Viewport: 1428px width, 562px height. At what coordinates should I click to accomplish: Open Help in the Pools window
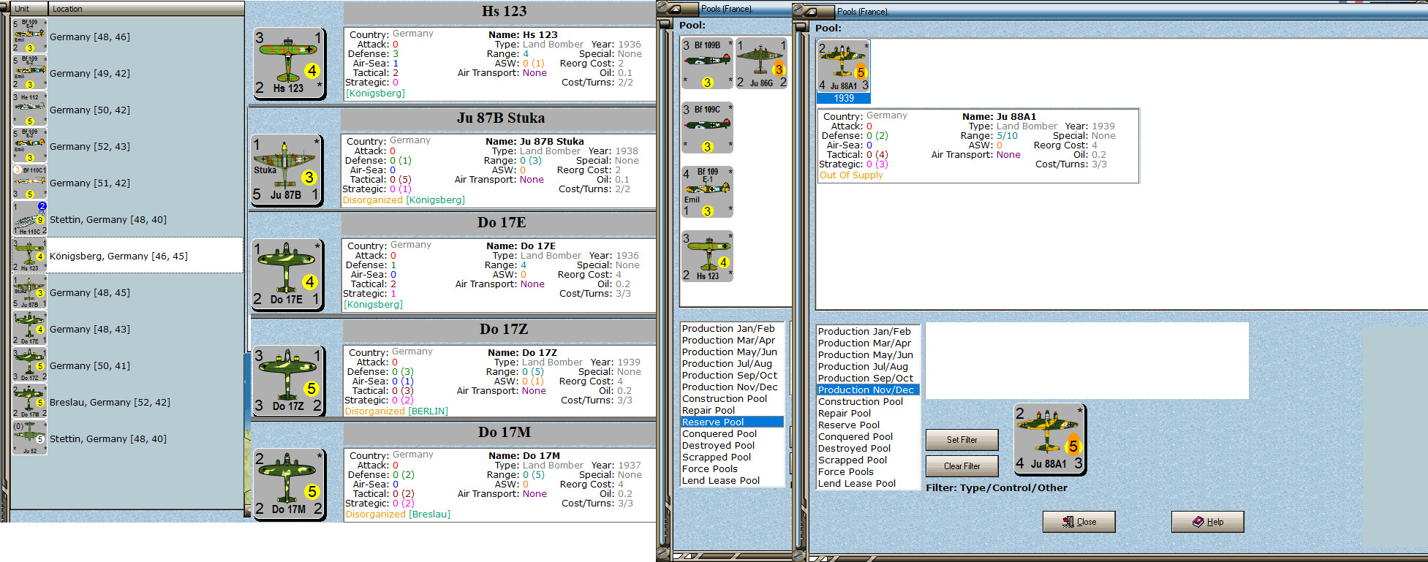point(1207,522)
